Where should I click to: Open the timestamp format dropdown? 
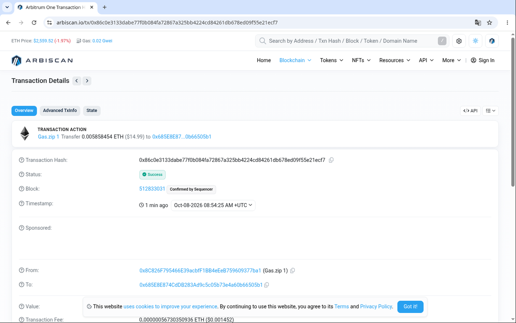(213, 205)
